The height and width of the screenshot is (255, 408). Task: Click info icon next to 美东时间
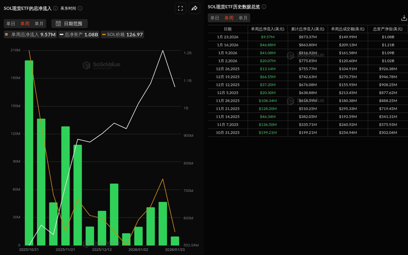click(80, 8)
